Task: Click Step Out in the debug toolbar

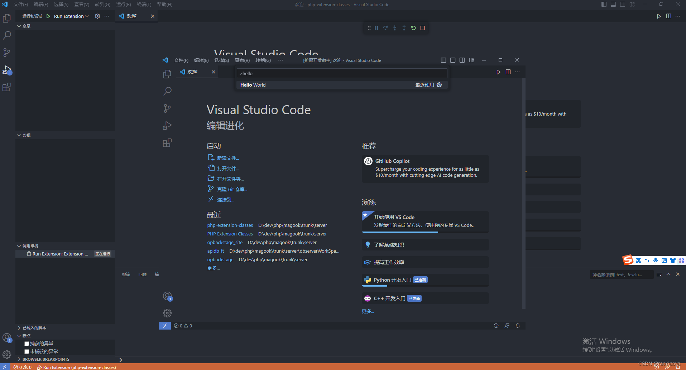Action: tap(404, 28)
